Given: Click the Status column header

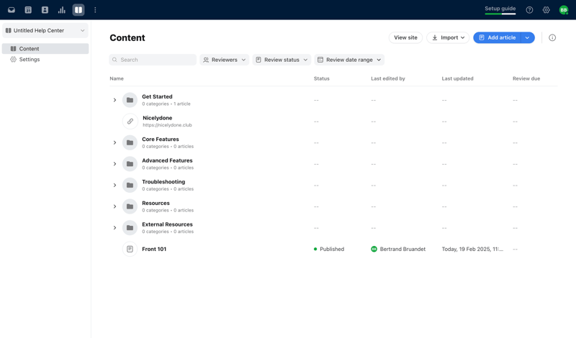Looking at the screenshot, I should click(321, 78).
